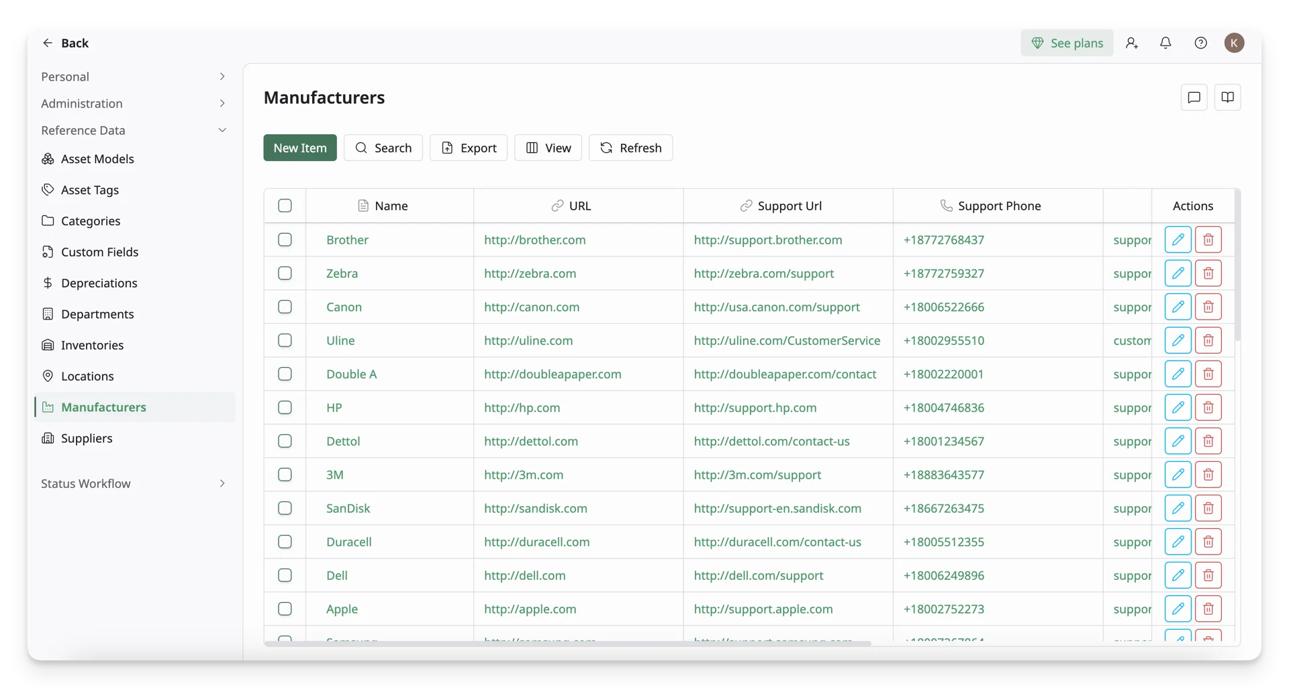
Task: Expand the Status Workflow section
Action: point(134,483)
